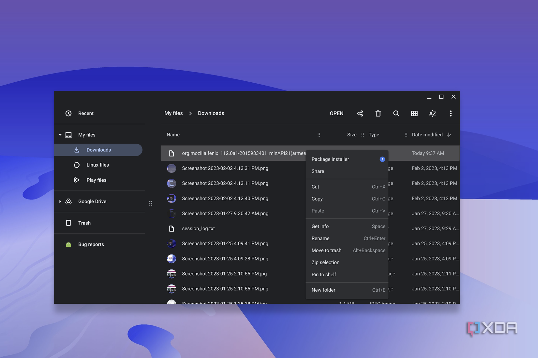Choose Share from context menu

point(347,171)
